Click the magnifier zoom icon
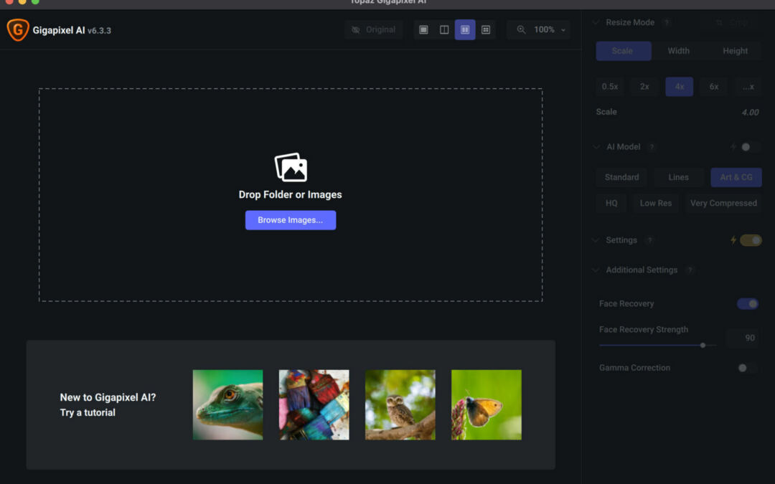This screenshot has height=484, width=775. click(x=521, y=29)
